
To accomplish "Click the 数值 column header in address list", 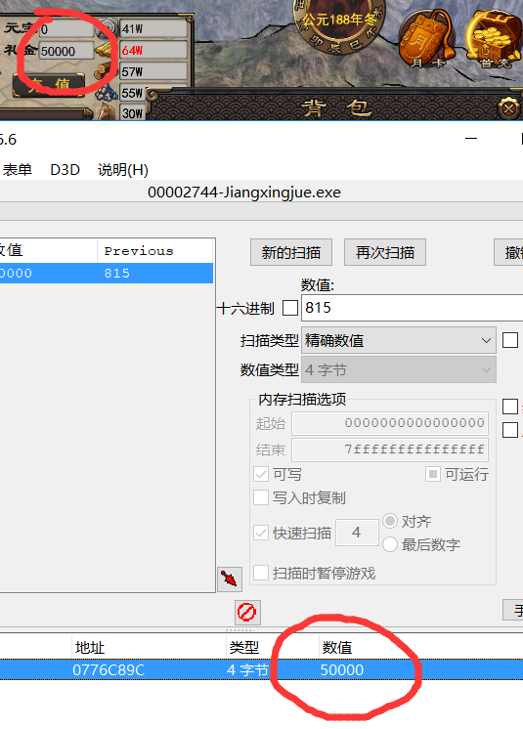I will coord(337,647).
